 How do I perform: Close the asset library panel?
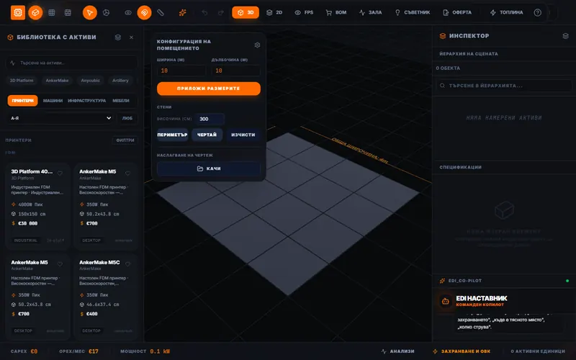click(x=132, y=37)
